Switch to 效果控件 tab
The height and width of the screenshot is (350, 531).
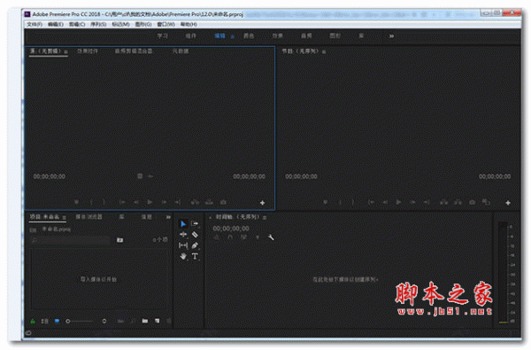click(x=88, y=51)
